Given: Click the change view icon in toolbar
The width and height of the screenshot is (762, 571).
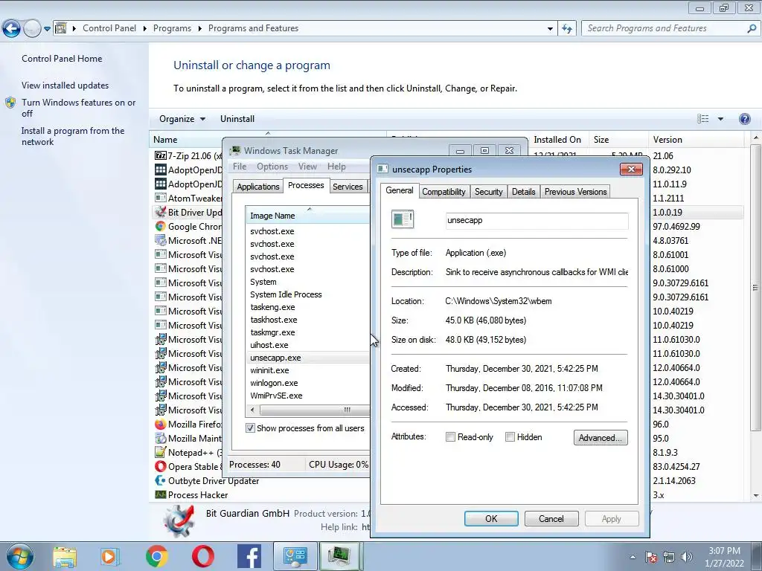Looking at the screenshot, I should (702, 119).
